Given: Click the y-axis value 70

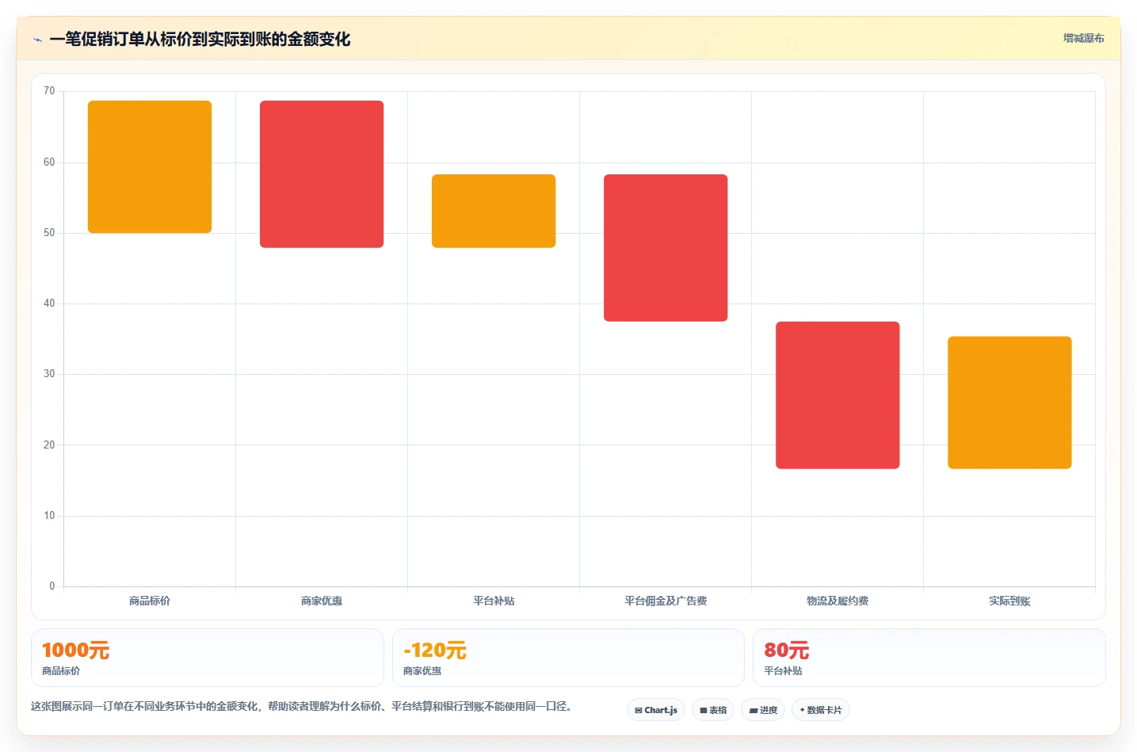Looking at the screenshot, I should (49, 91).
